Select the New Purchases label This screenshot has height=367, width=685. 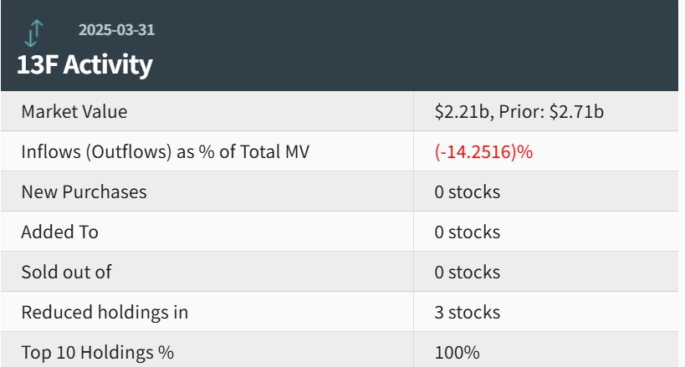(x=84, y=191)
